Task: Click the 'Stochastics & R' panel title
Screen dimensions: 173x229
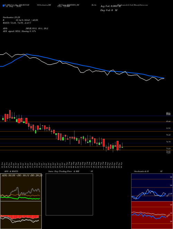Action: pyautogui.click(x=141, y=171)
